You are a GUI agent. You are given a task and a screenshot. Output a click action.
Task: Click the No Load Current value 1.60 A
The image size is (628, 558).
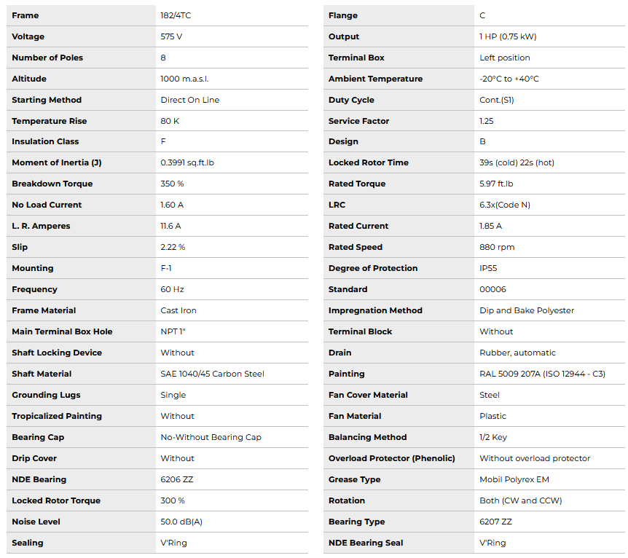(x=172, y=205)
